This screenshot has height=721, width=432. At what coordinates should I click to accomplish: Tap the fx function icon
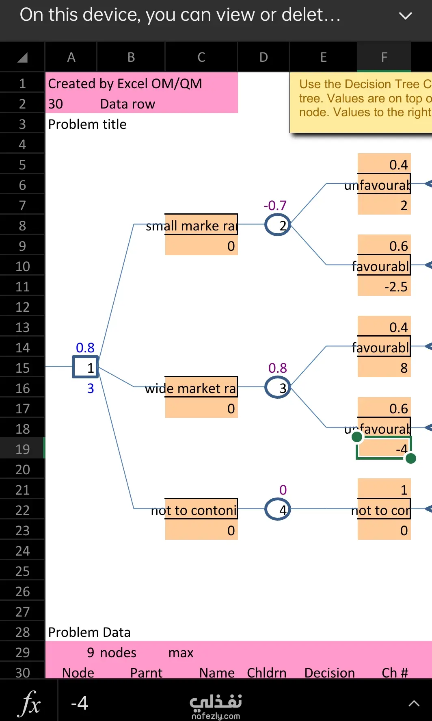(29, 703)
